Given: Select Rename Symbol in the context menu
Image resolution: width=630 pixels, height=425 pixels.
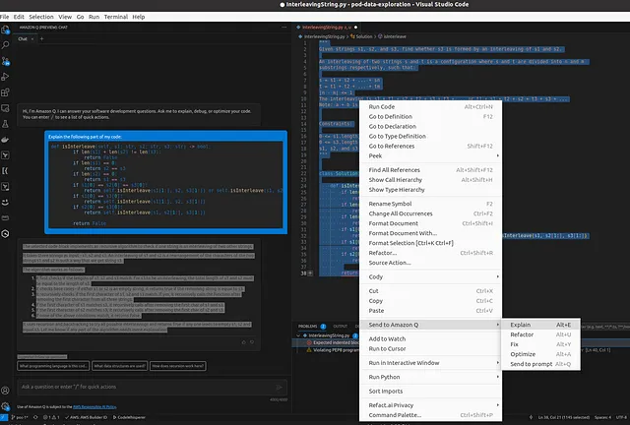Looking at the screenshot, I should (x=430, y=204).
